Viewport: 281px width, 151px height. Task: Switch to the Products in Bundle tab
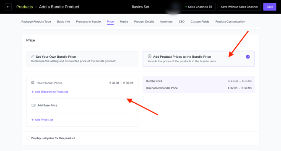click(88, 22)
